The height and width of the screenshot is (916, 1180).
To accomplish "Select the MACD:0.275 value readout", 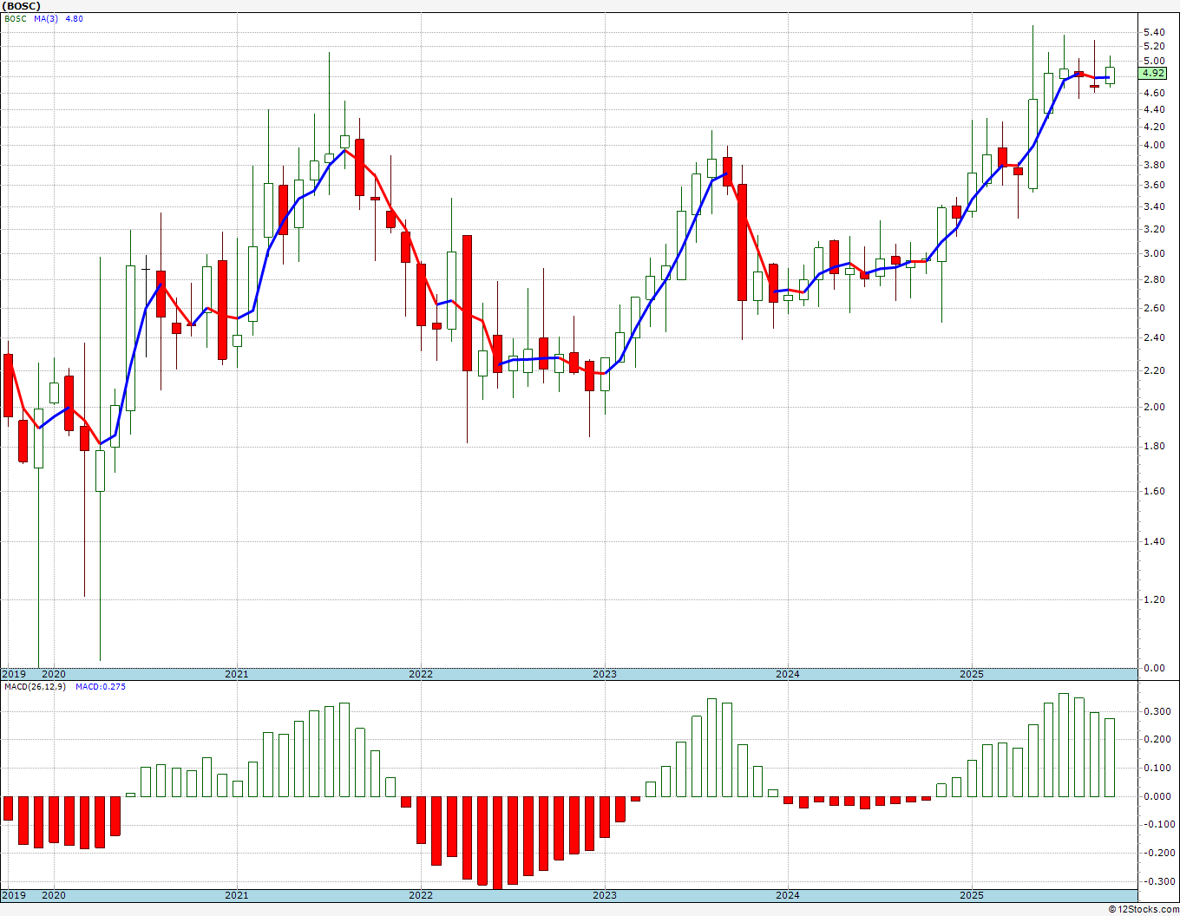I will (x=101, y=687).
